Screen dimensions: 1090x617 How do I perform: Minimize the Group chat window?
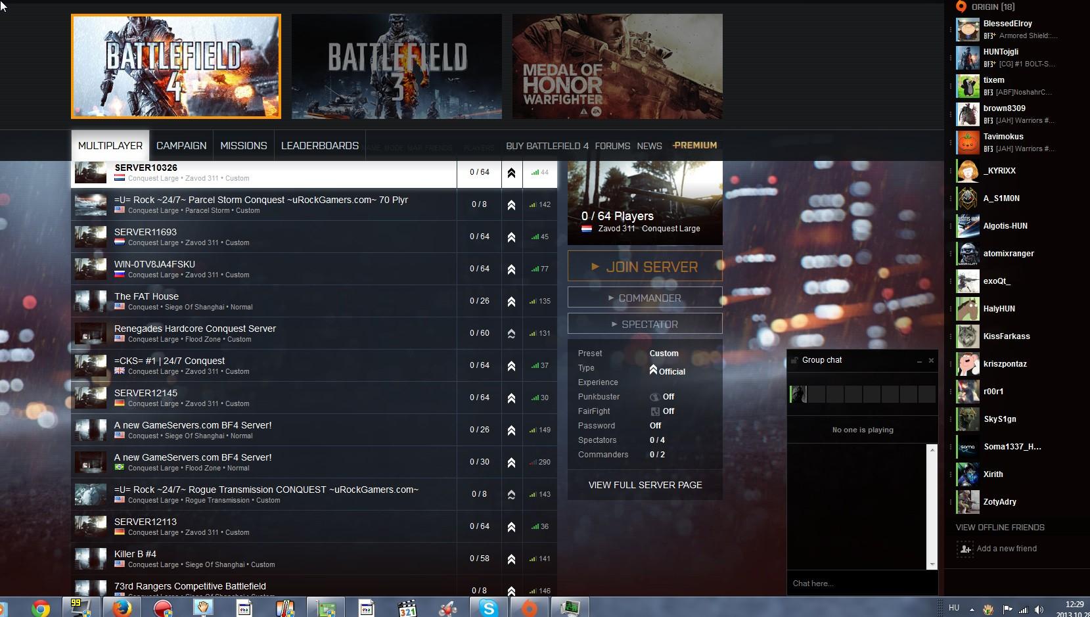[919, 361]
